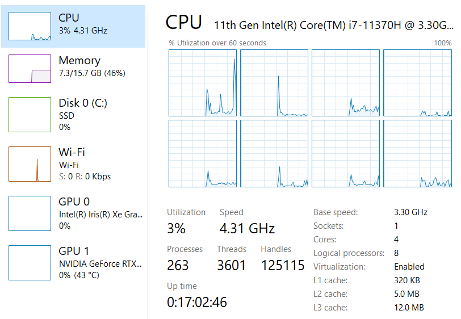The image size is (461, 319).
Task: Click the Disk 0 (C:) graph thumbnail
Action: tap(30, 114)
